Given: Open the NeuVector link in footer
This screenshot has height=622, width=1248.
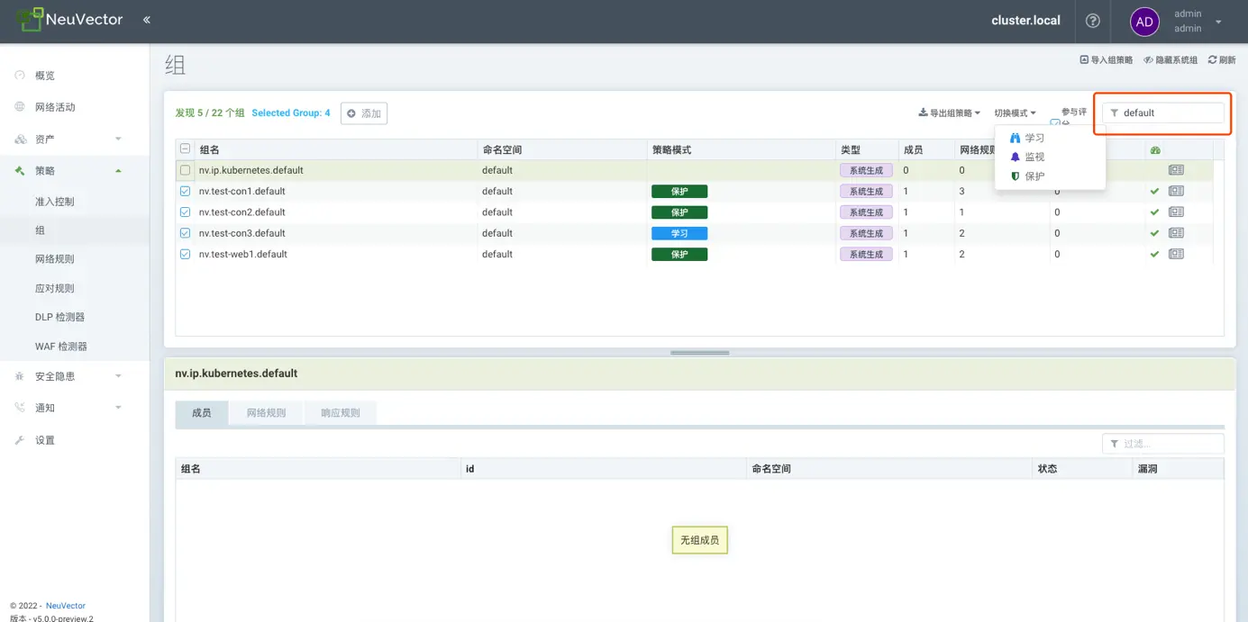Looking at the screenshot, I should tap(65, 606).
